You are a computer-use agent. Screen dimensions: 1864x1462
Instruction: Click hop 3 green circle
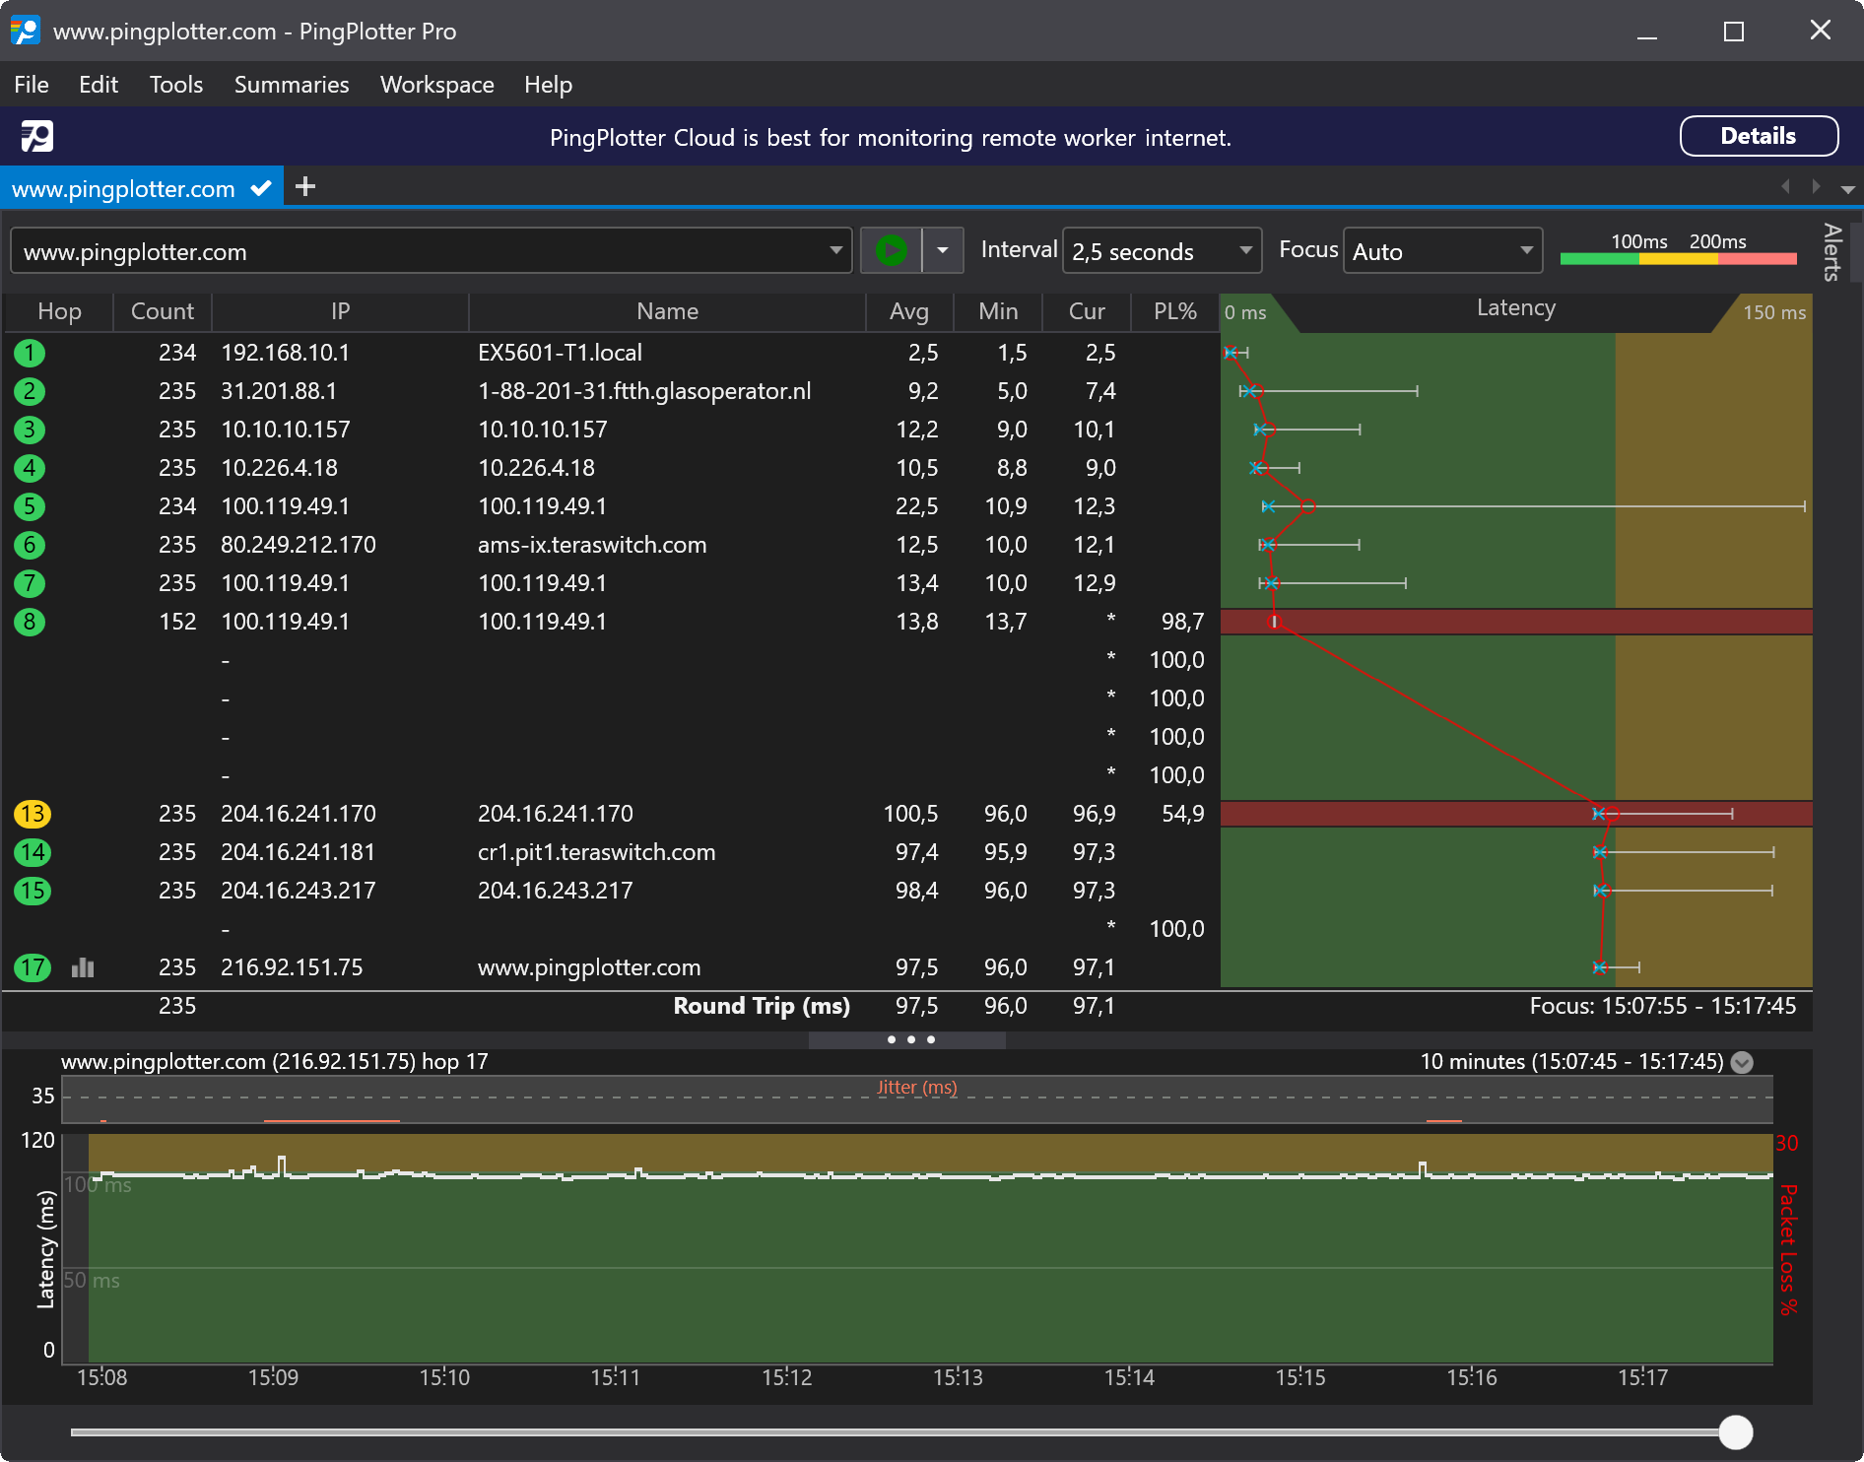tap(30, 430)
